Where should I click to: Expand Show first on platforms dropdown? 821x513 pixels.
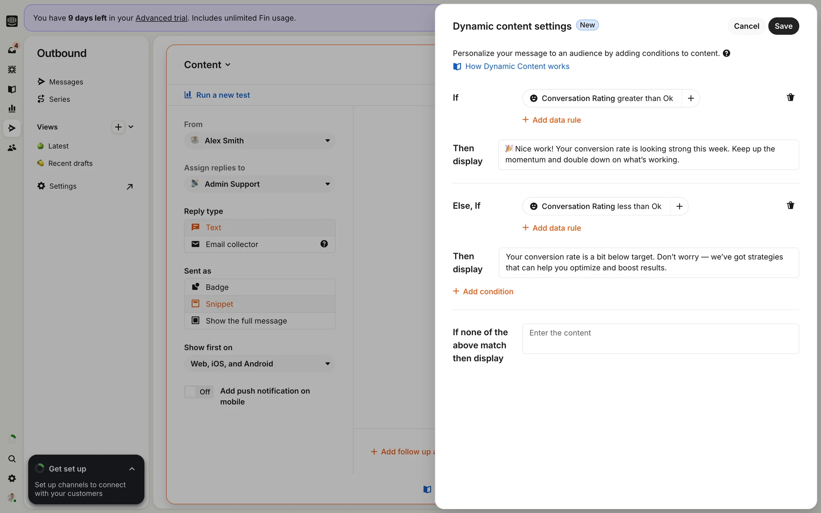(x=260, y=364)
